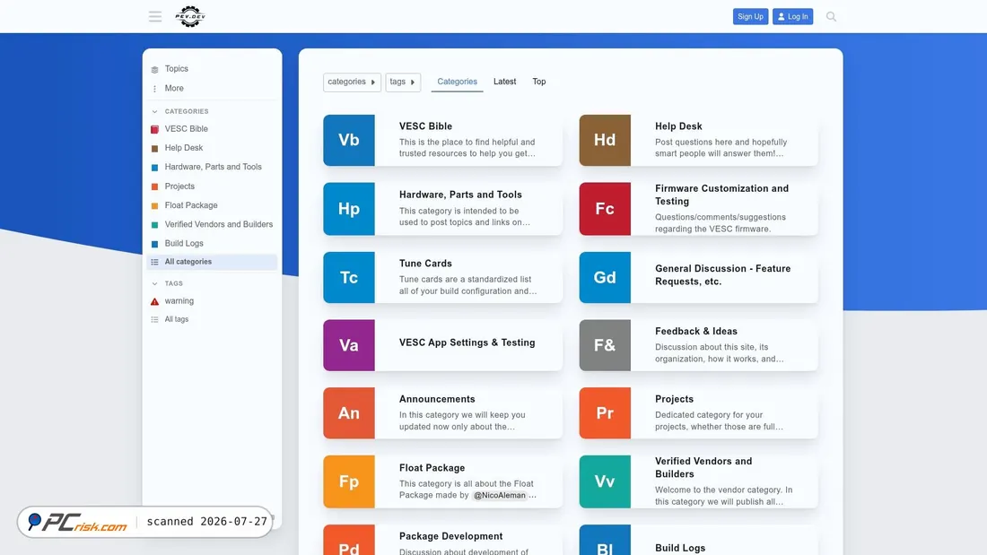Open General Discussion - Feature Requests title
Viewport: 987px width, 555px height.
point(722,275)
